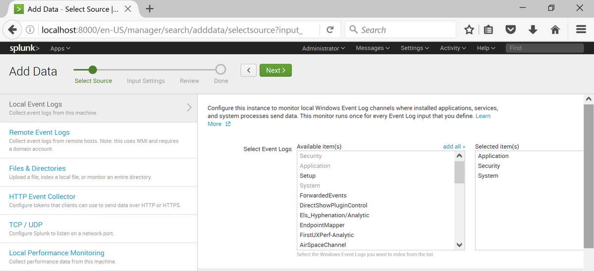Expand the Settings dropdown menu
The width and height of the screenshot is (594, 271).
(x=415, y=48)
